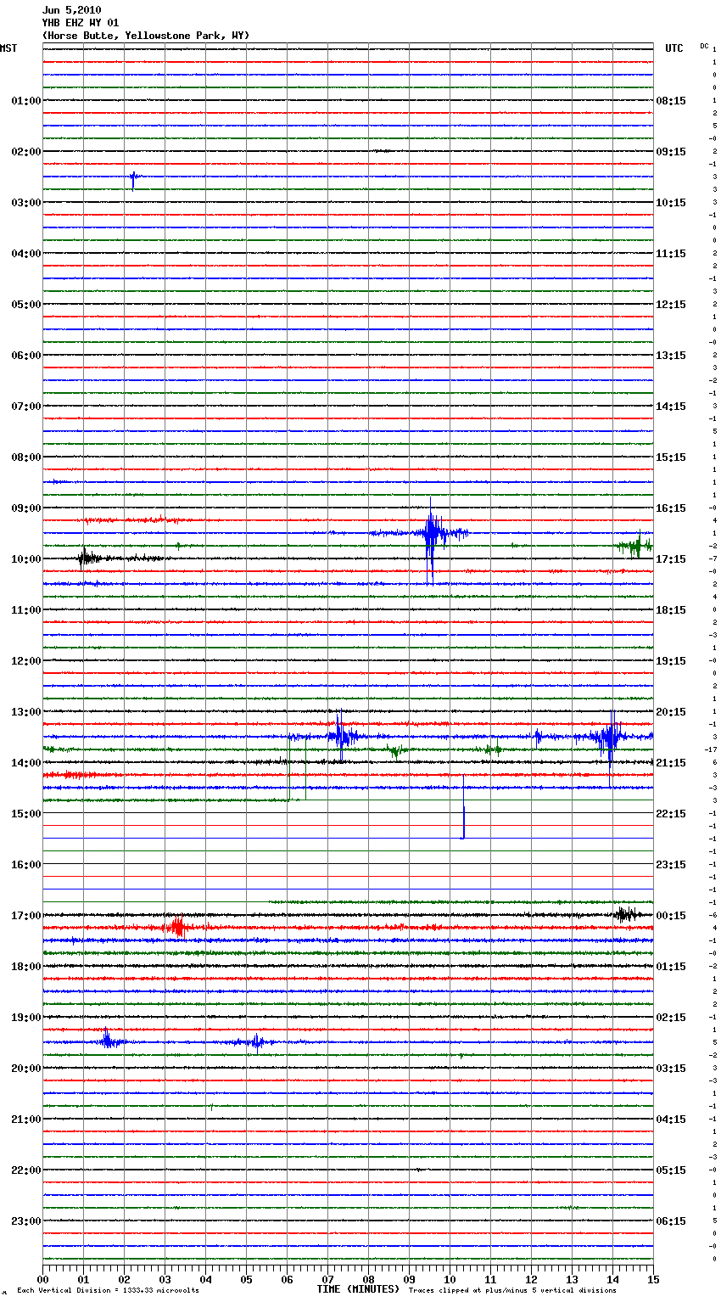Click the date text "Jun 5,2010"

(x=71, y=10)
